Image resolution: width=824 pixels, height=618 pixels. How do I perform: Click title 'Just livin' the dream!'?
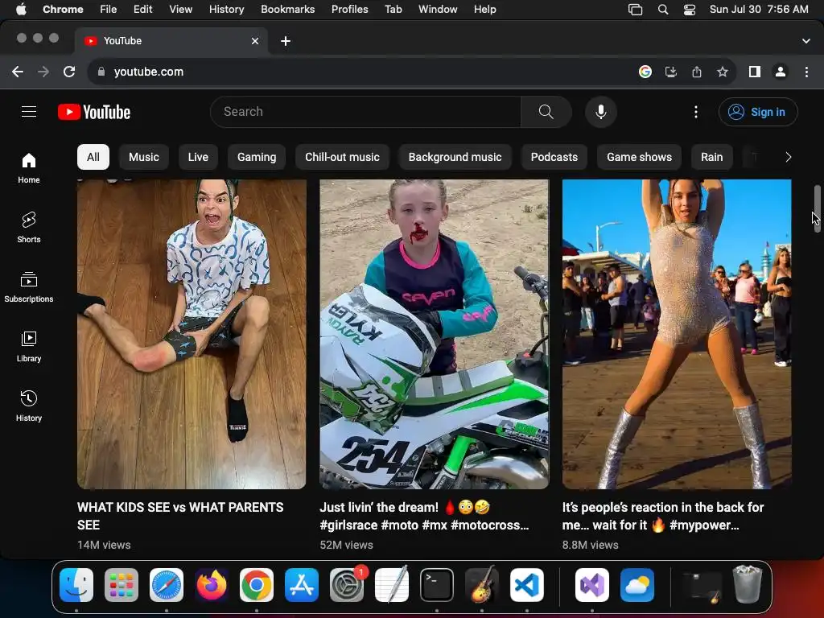pos(425,516)
